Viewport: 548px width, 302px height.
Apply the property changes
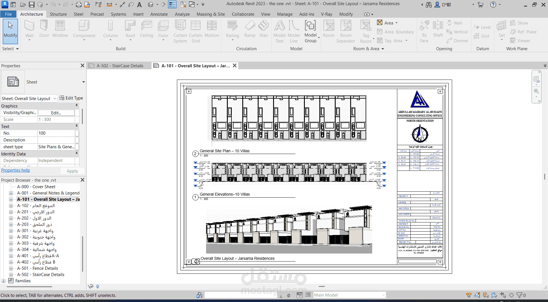pos(72,171)
